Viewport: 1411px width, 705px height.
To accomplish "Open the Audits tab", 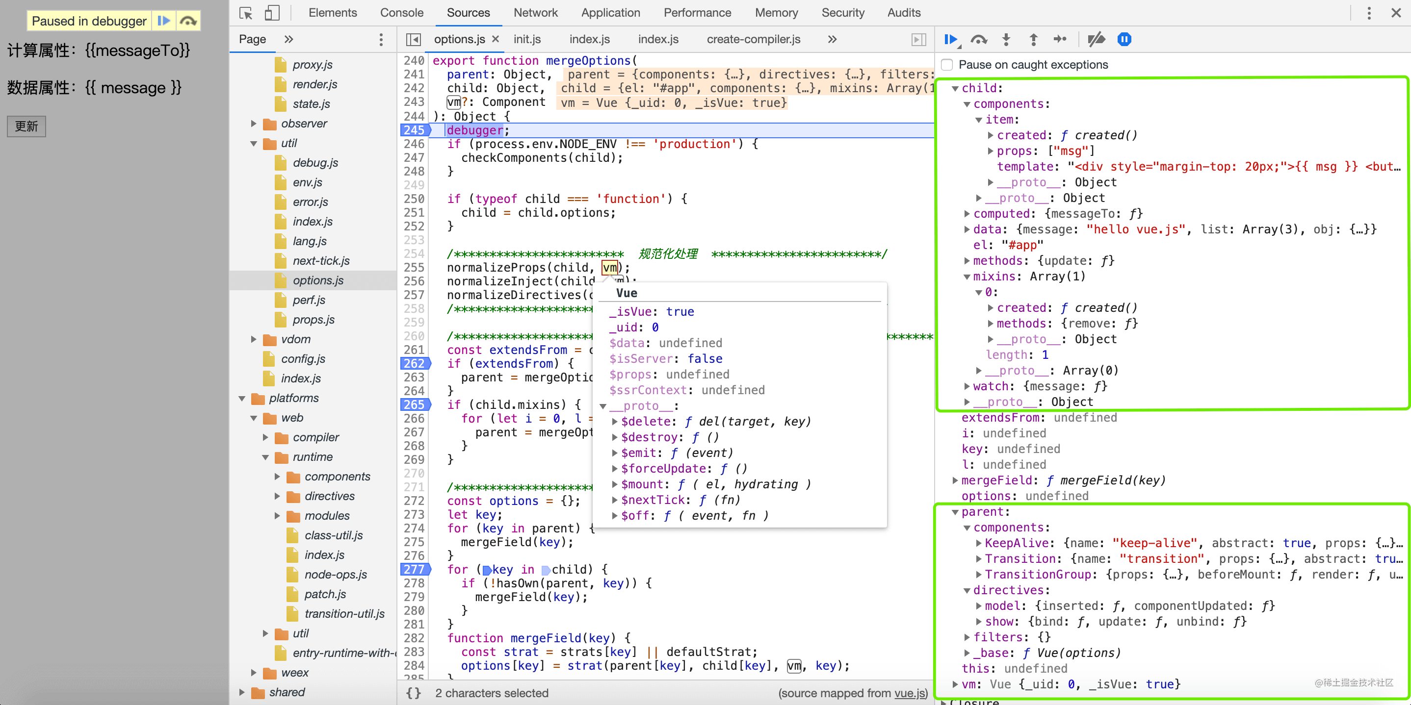I will coord(904,13).
